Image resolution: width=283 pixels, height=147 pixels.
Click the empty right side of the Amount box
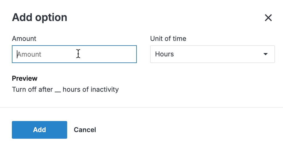coord(116,54)
